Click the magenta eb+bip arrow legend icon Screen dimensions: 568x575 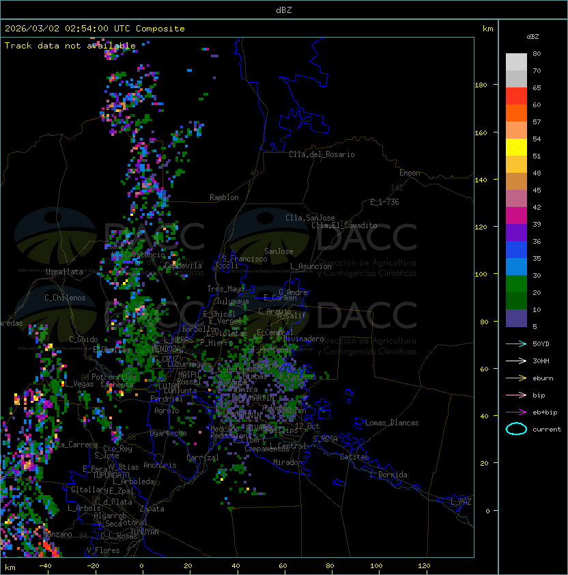click(x=516, y=412)
